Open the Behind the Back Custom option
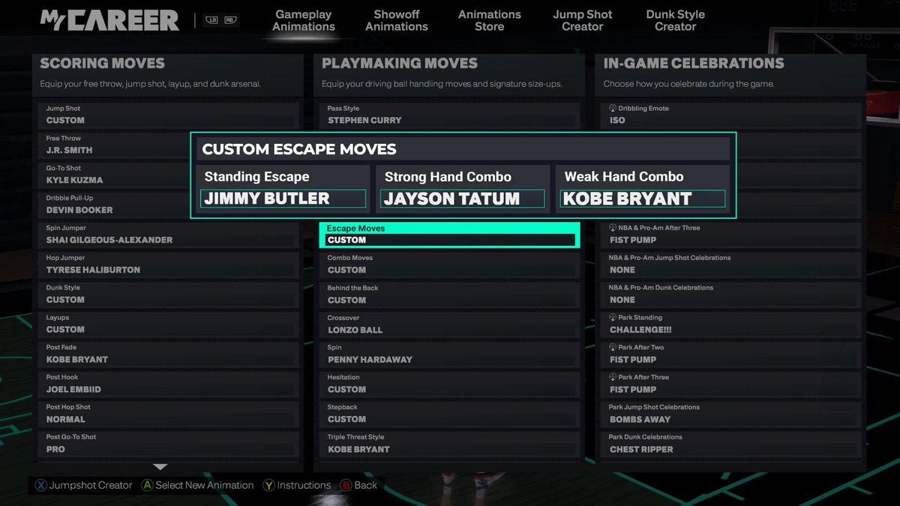 450,294
